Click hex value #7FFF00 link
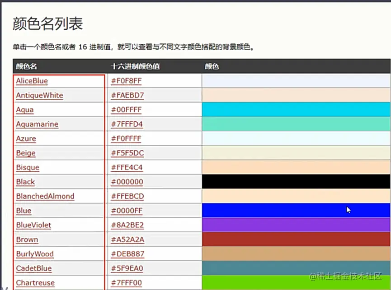 pyautogui.click(x=127, y=283)
